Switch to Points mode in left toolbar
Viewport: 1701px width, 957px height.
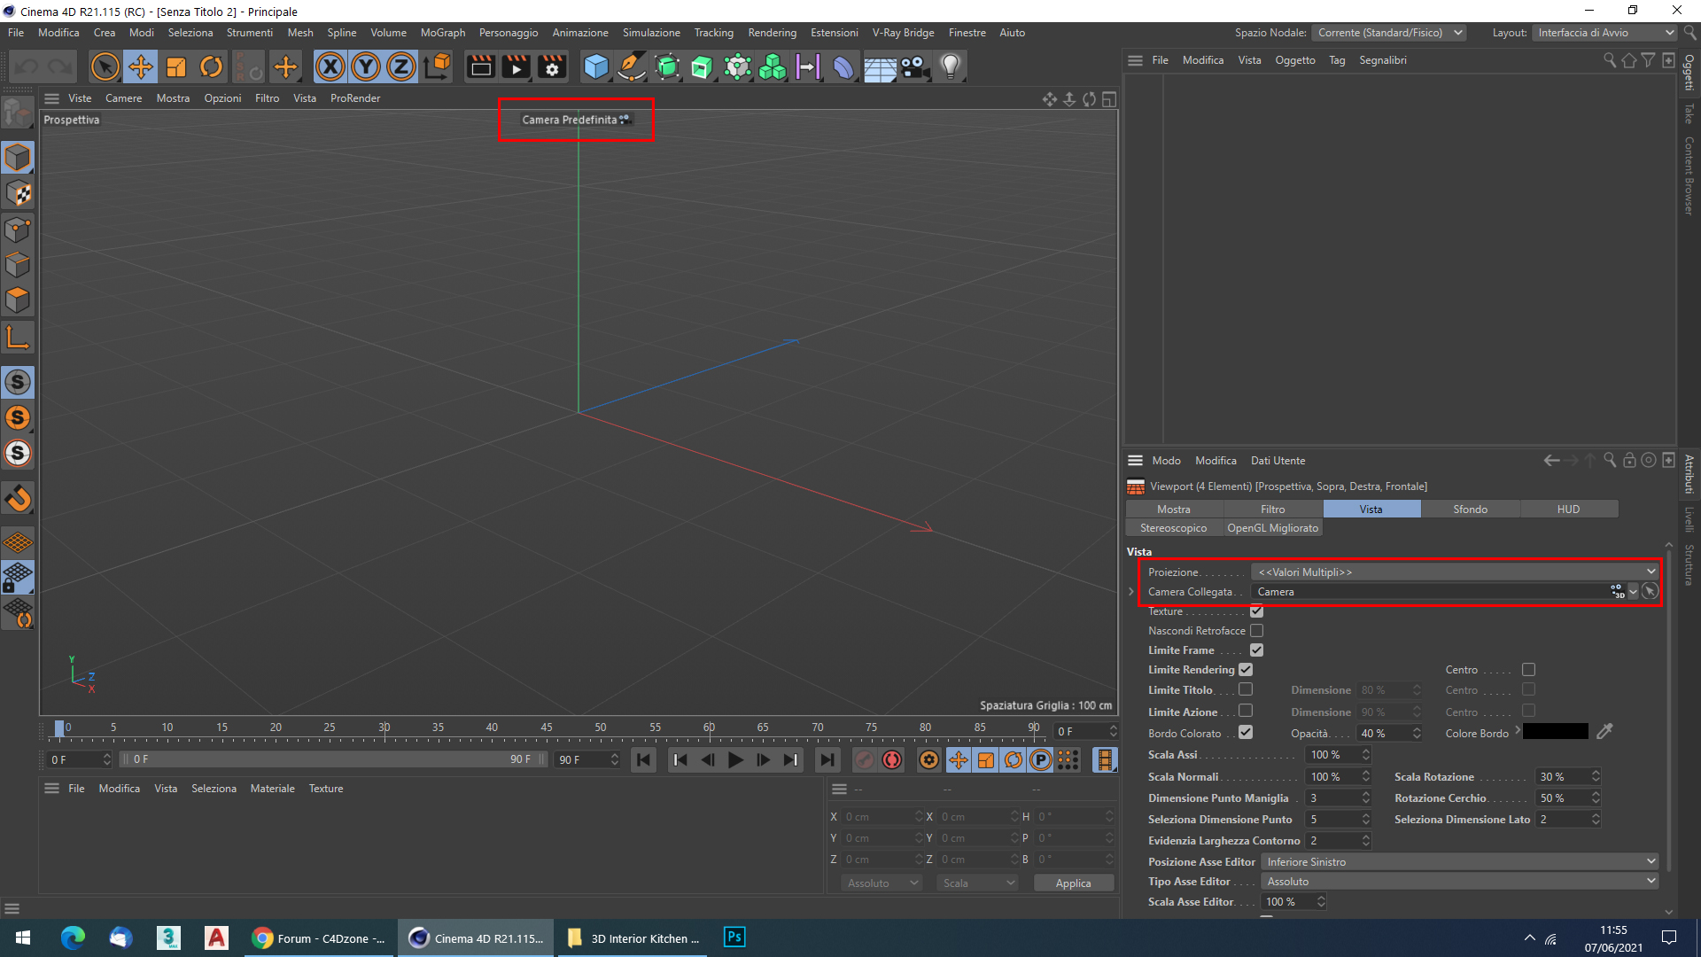pos(18,230)
